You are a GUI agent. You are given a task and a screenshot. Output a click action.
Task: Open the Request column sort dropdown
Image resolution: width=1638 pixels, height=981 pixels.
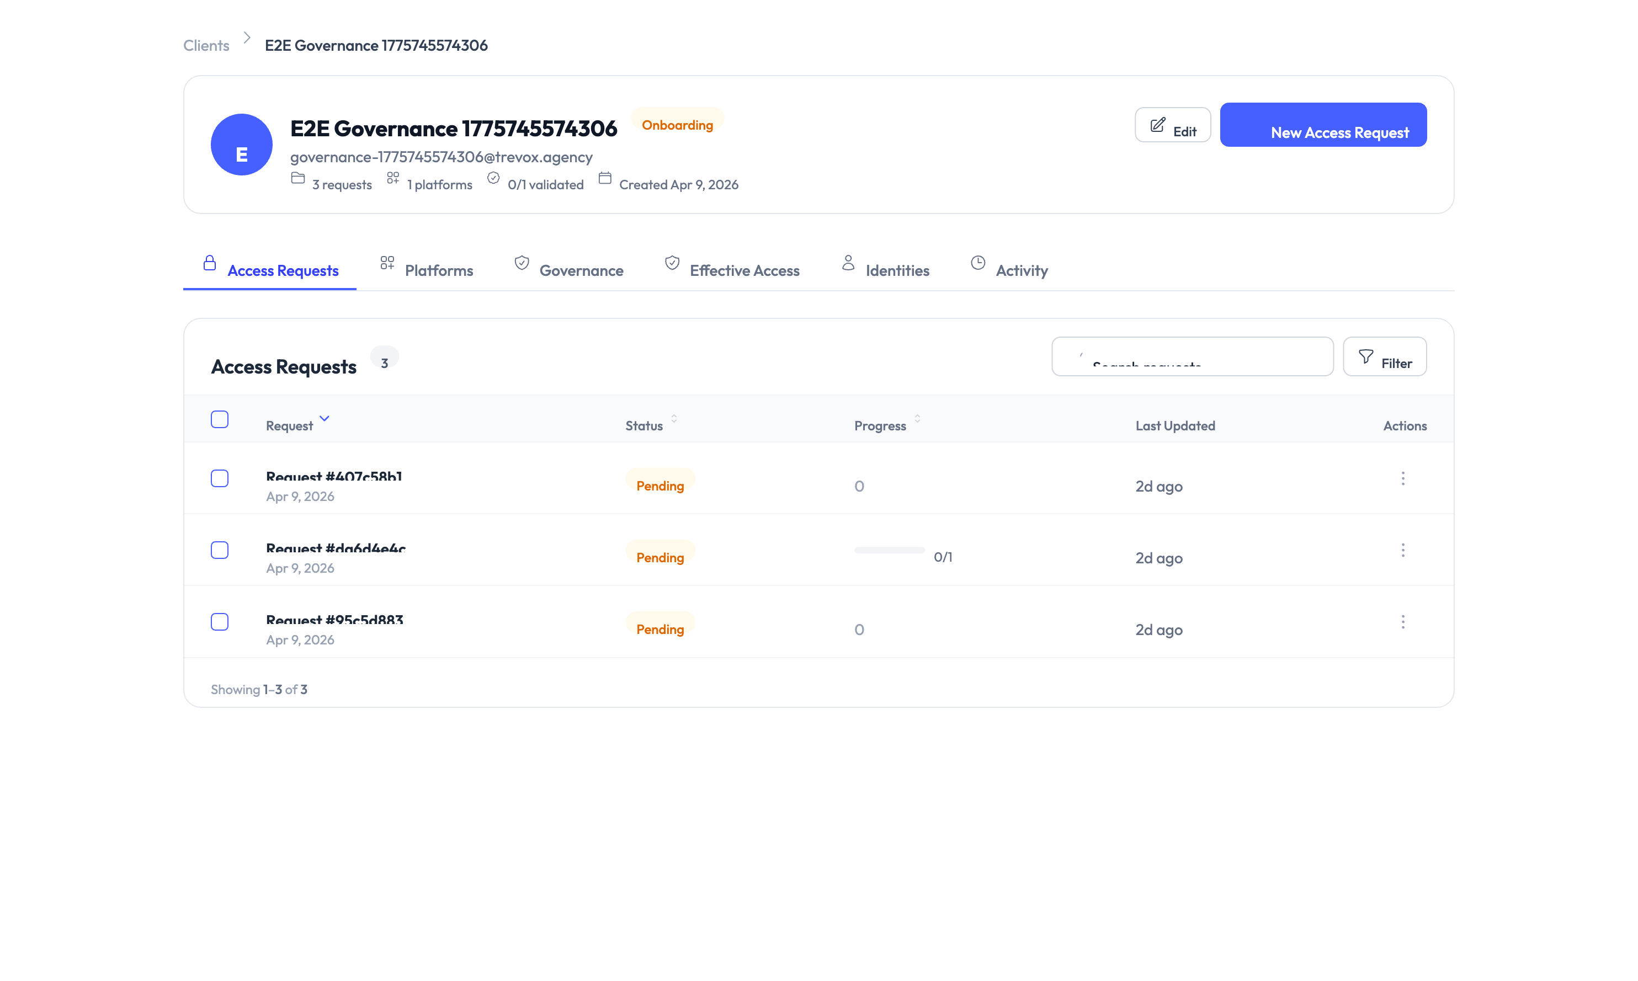[323, 418]
